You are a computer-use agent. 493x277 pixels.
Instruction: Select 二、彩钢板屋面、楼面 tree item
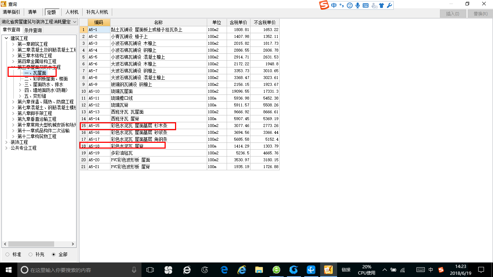tap(46, 79)
